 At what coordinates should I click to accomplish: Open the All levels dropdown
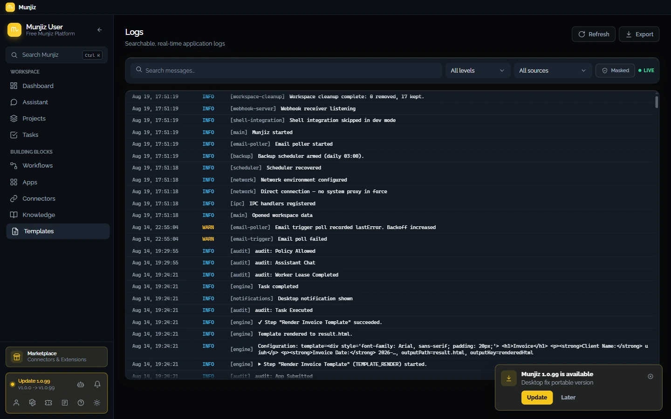pos(478,70)
